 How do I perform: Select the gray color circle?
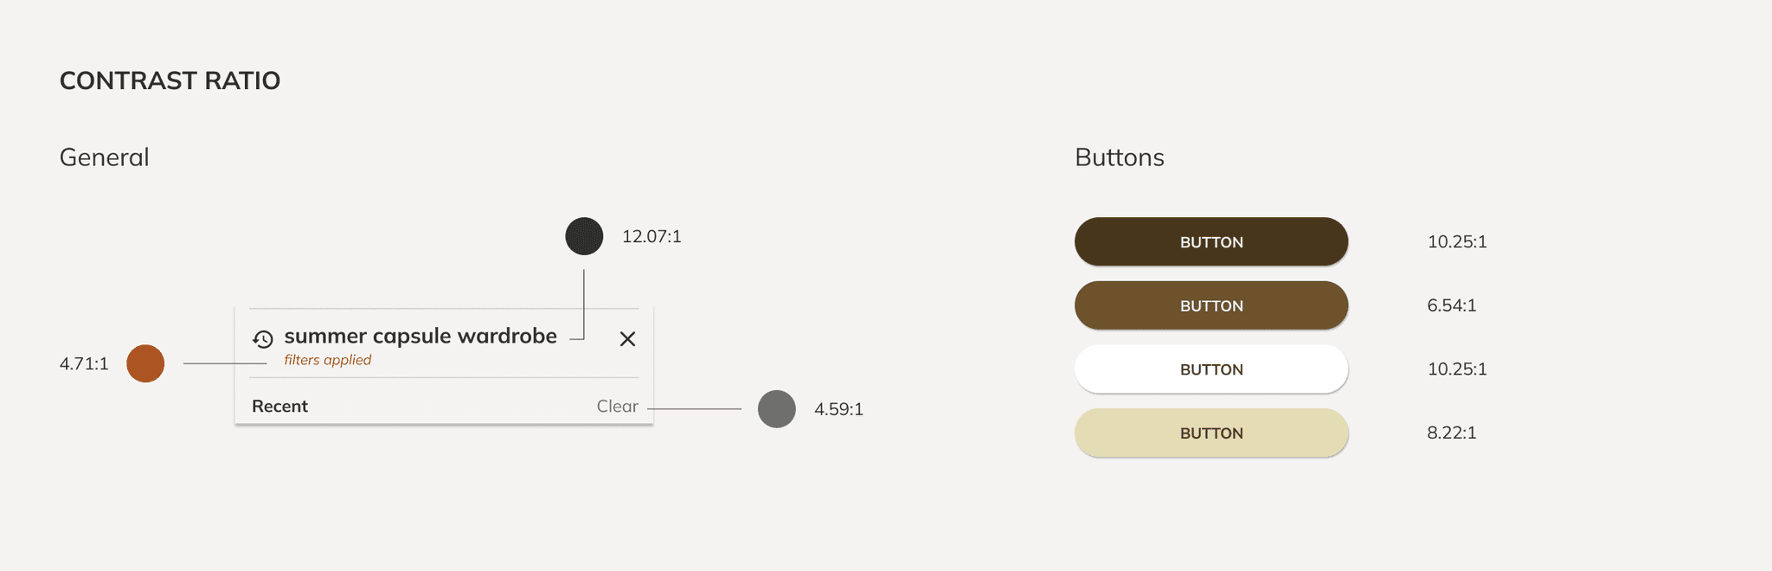[x=777, y=408]
